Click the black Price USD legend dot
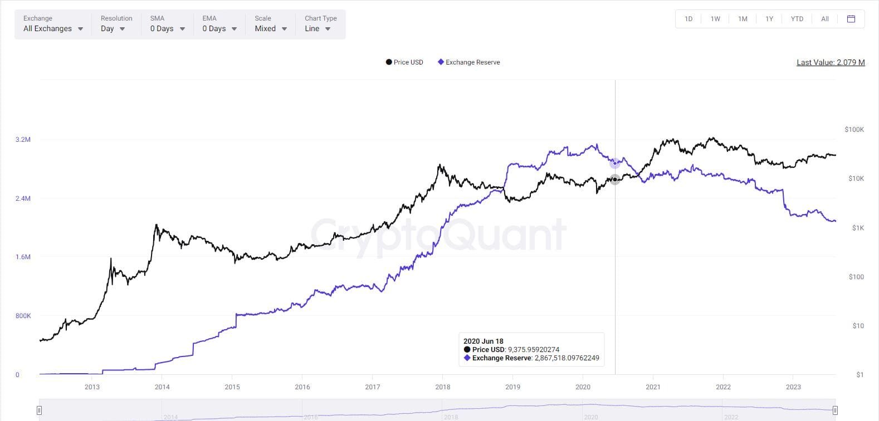 388,62
